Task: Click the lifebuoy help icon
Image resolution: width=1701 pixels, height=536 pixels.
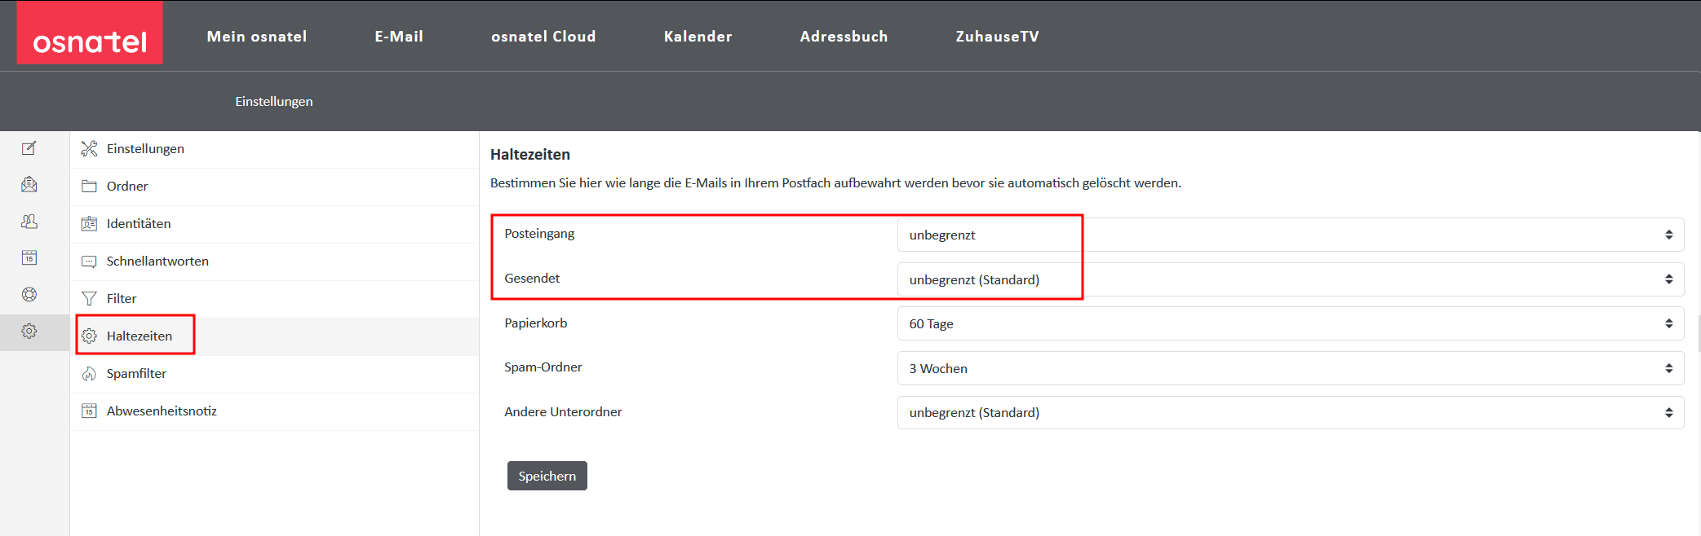Action: click(x=29, y=295)
